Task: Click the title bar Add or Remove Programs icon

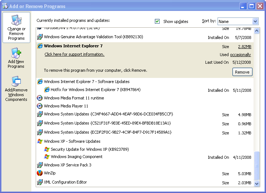Action: [x=5, y=6]
